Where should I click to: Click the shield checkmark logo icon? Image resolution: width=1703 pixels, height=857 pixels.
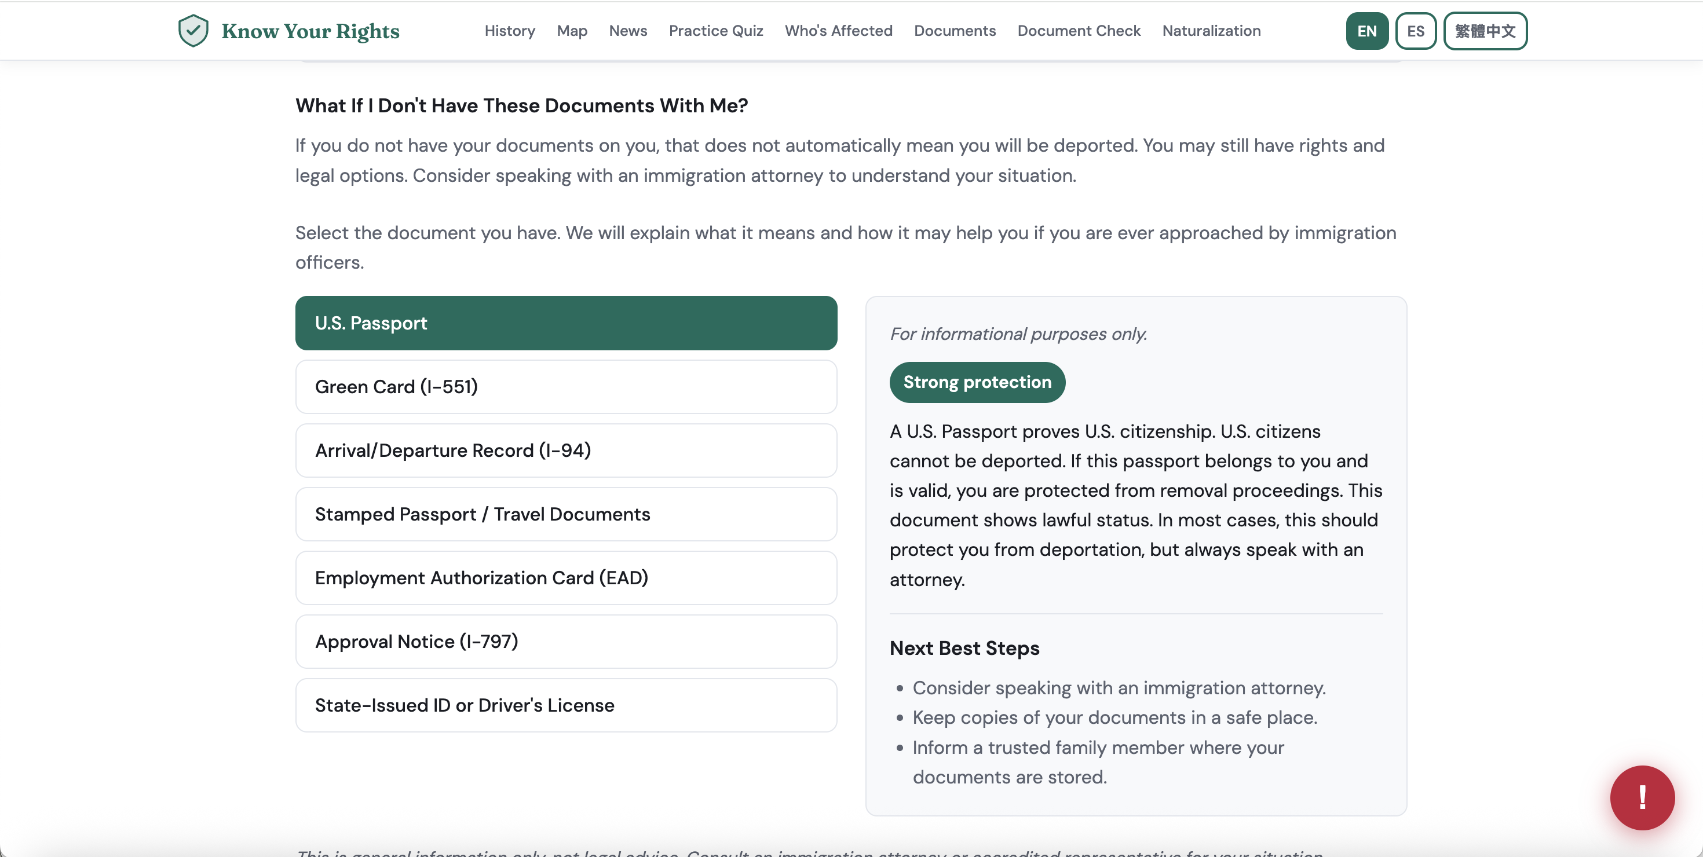pyautogui.click(x=193, y=30)
